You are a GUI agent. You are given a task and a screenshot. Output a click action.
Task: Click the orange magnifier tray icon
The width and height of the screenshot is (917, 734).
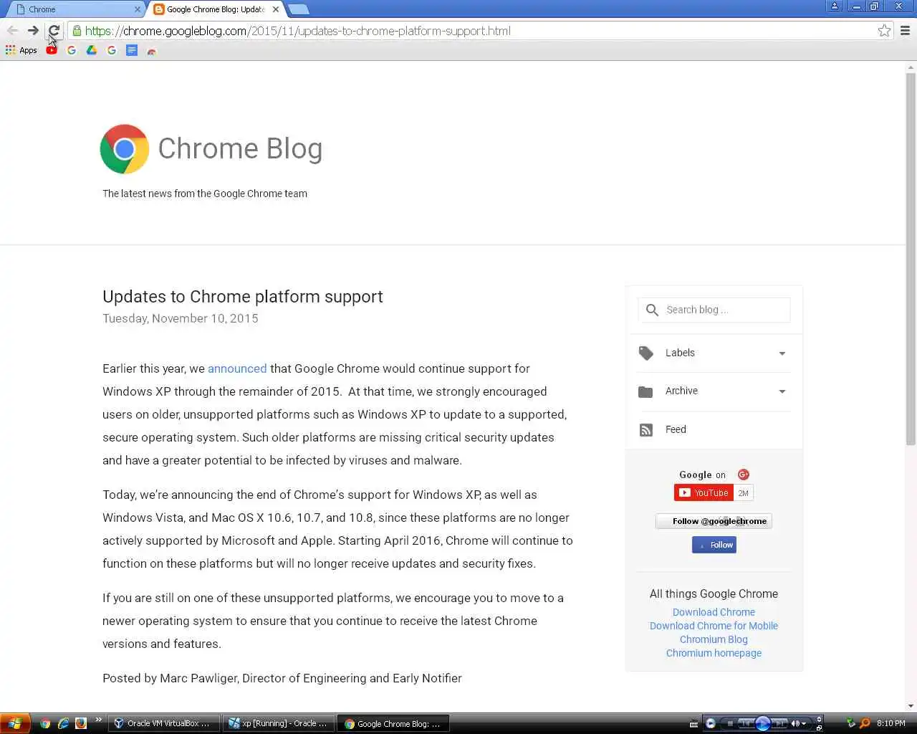(865, 723)
